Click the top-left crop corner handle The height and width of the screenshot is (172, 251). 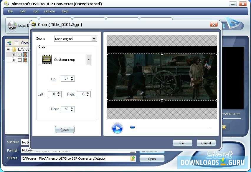108,54
